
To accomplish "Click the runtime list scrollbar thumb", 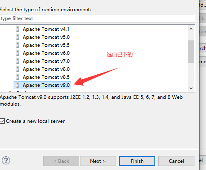I will [x=191, y=52].
